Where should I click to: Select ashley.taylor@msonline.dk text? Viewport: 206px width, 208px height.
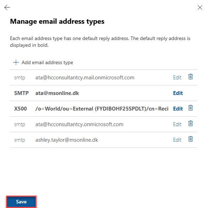67,140
